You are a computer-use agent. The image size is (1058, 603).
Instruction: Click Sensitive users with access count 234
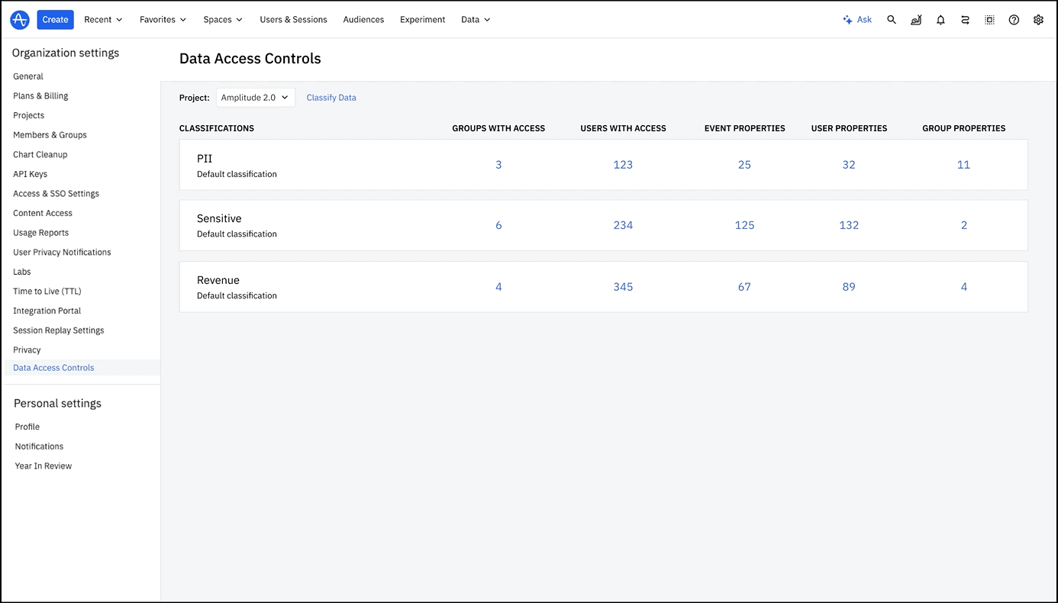coord(623,225)
